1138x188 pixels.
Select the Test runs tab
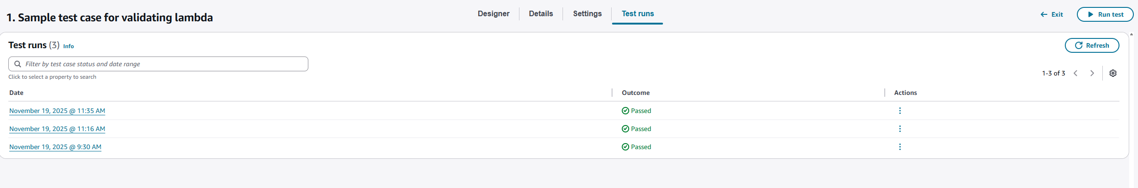(x=638, y=14)
